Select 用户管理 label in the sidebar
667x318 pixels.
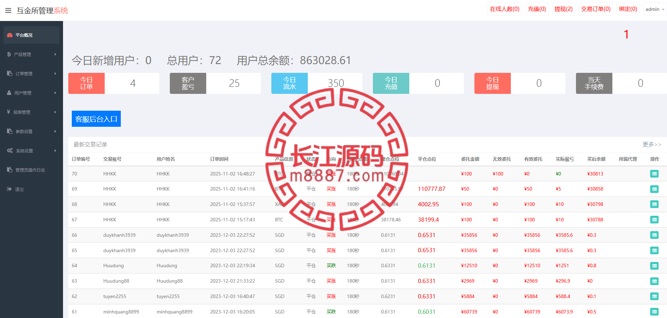point(23,93)
